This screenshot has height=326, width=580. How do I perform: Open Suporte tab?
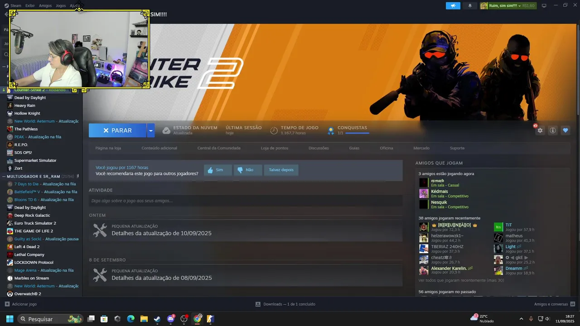pyautogui.click(x=457, y=148)
